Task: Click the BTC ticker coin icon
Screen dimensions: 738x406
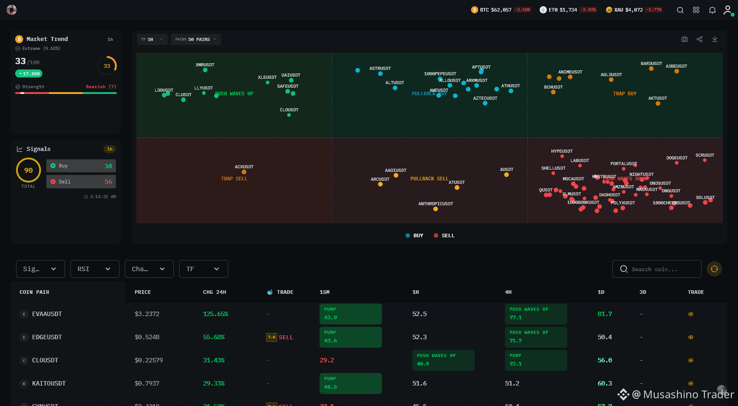Action: 474,10
